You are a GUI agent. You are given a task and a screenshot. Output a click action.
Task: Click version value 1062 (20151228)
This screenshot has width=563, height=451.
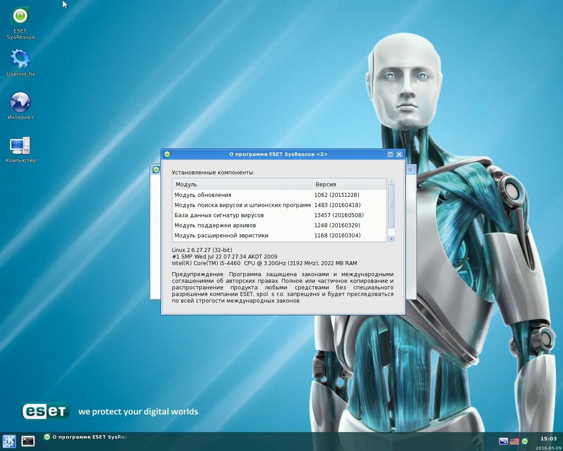(x=336, y=195)
